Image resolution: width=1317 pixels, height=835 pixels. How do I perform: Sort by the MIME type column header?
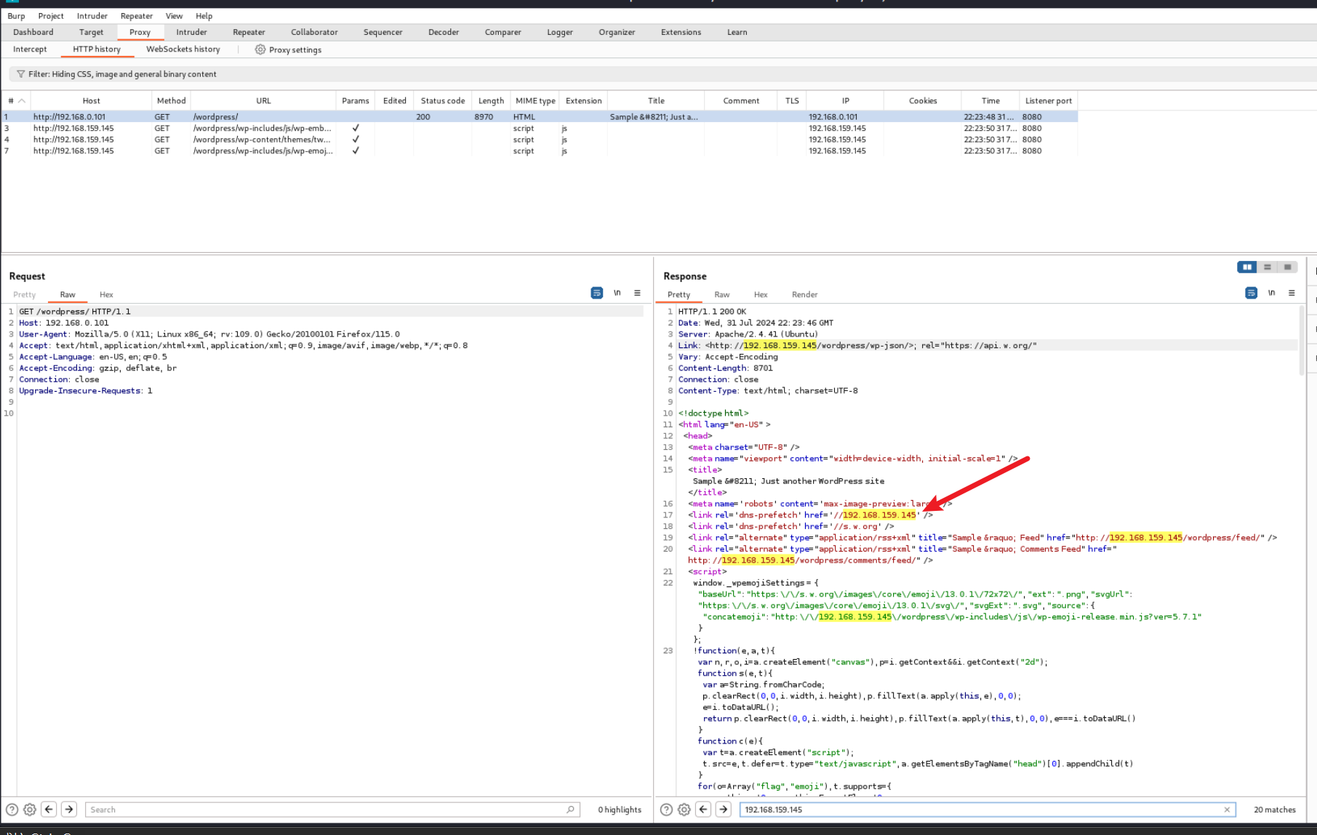pos(535,101)
